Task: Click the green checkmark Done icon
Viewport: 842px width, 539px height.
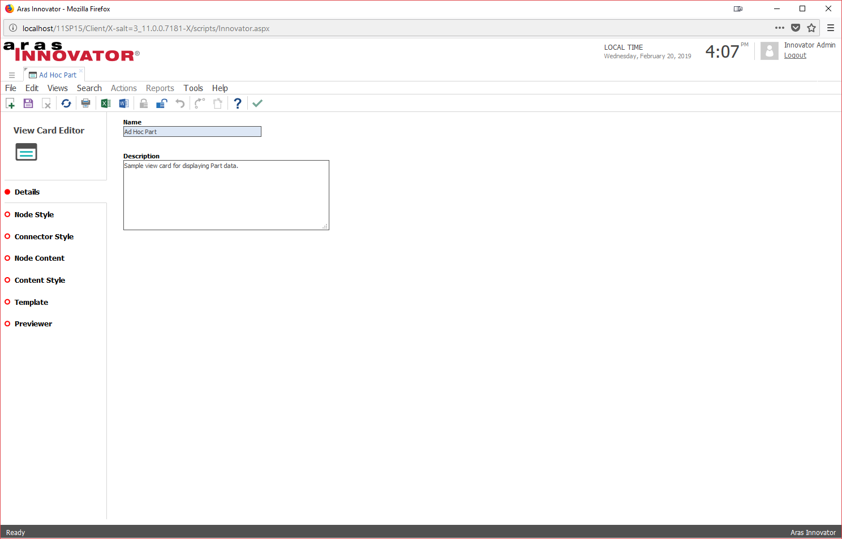Action: click(257, 104)
